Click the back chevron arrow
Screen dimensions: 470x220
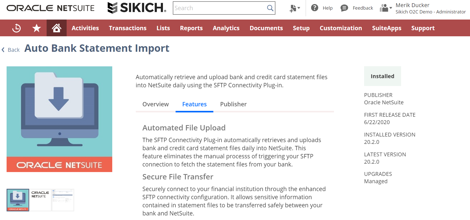click(x=3, y=50)
